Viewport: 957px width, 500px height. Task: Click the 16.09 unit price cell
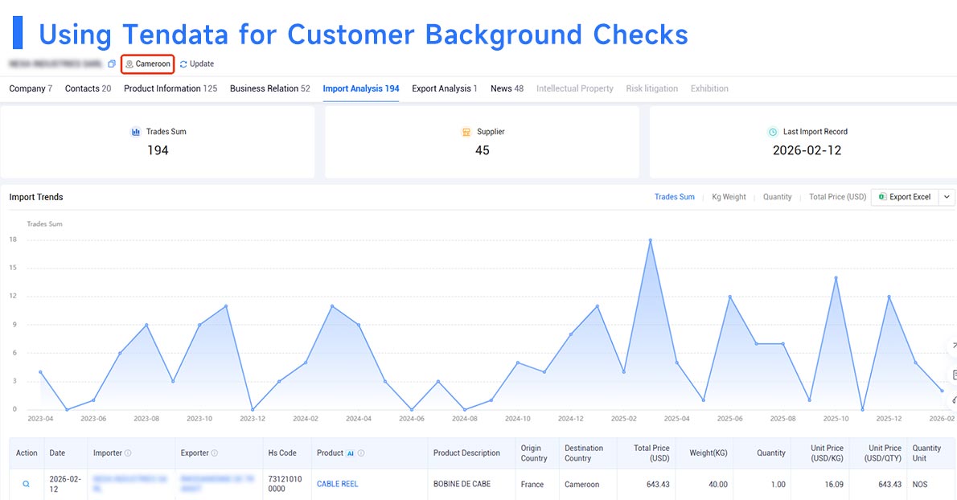[x=834, y=484]
